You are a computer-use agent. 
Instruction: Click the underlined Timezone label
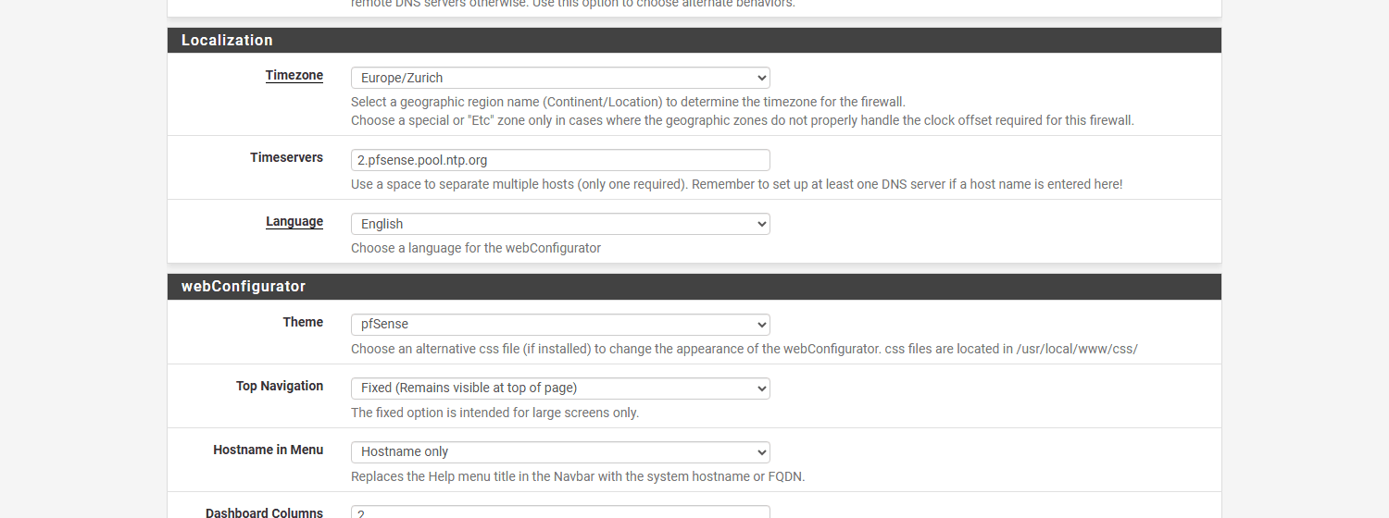click(x=294, y=75)
